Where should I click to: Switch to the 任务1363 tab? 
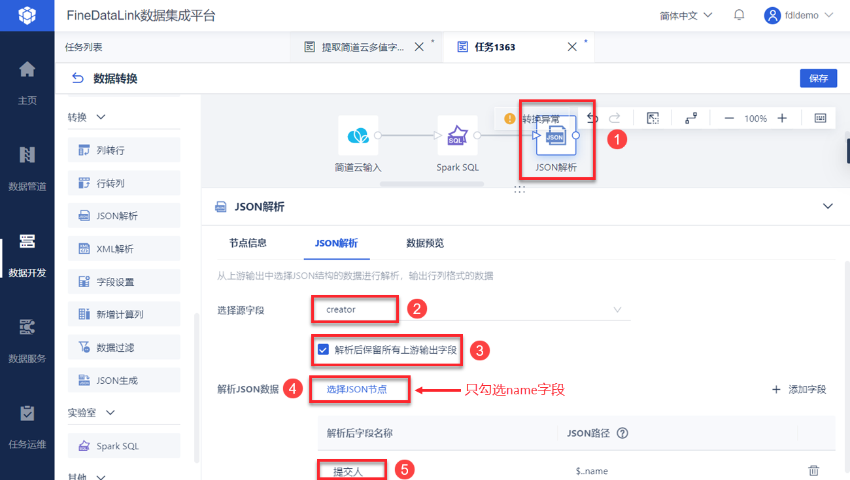click(495, 47)
